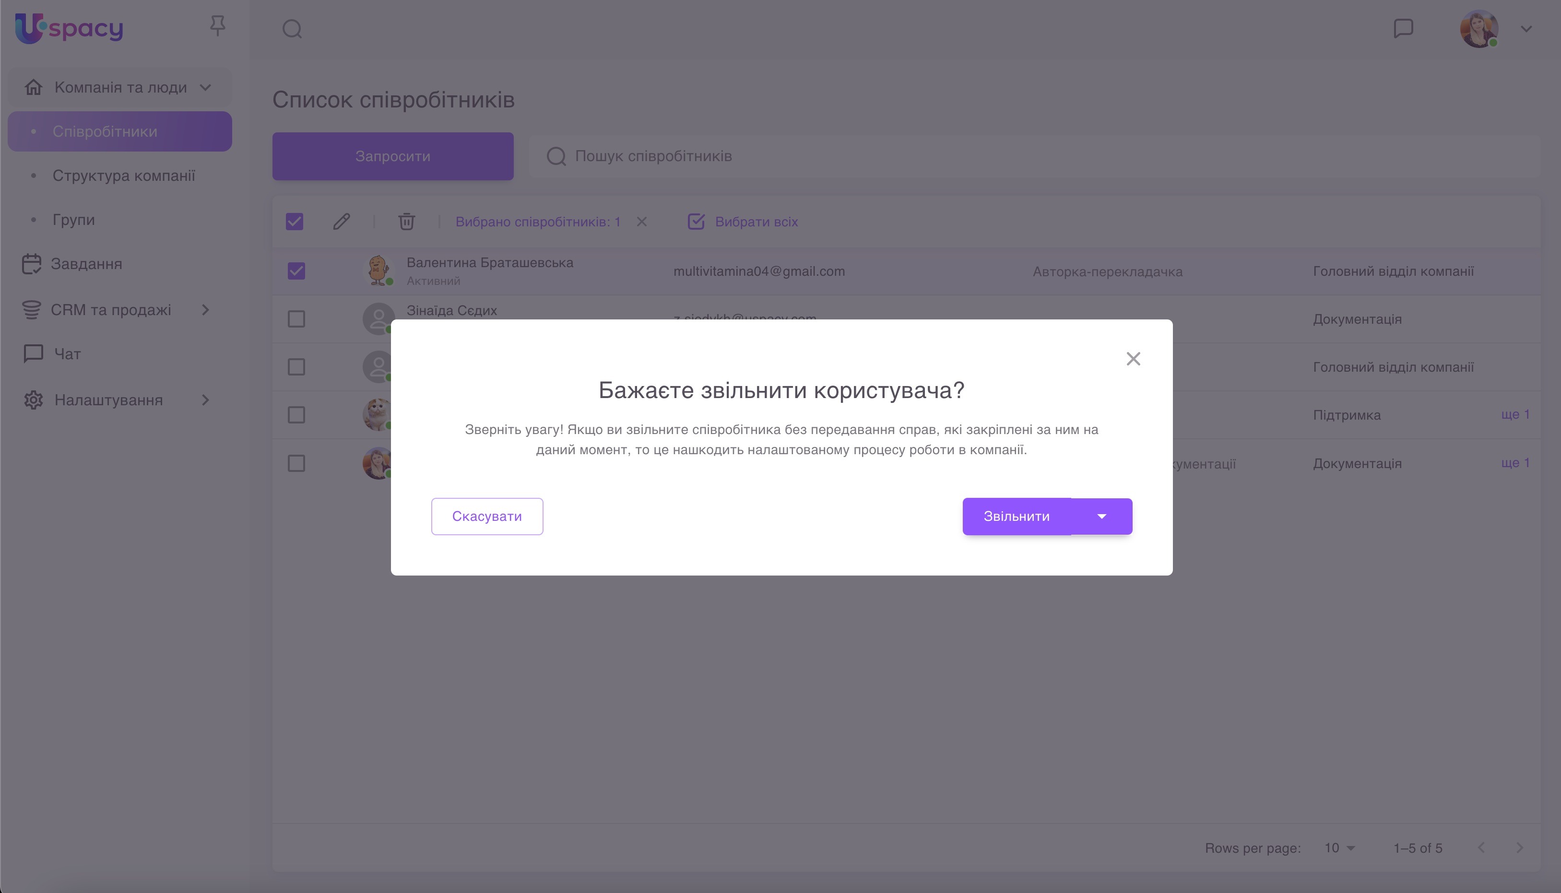Toggle the header select-all checkbox
This screenshot has width=1561, height=893.
pyautogui.click(x=295, y=222)
